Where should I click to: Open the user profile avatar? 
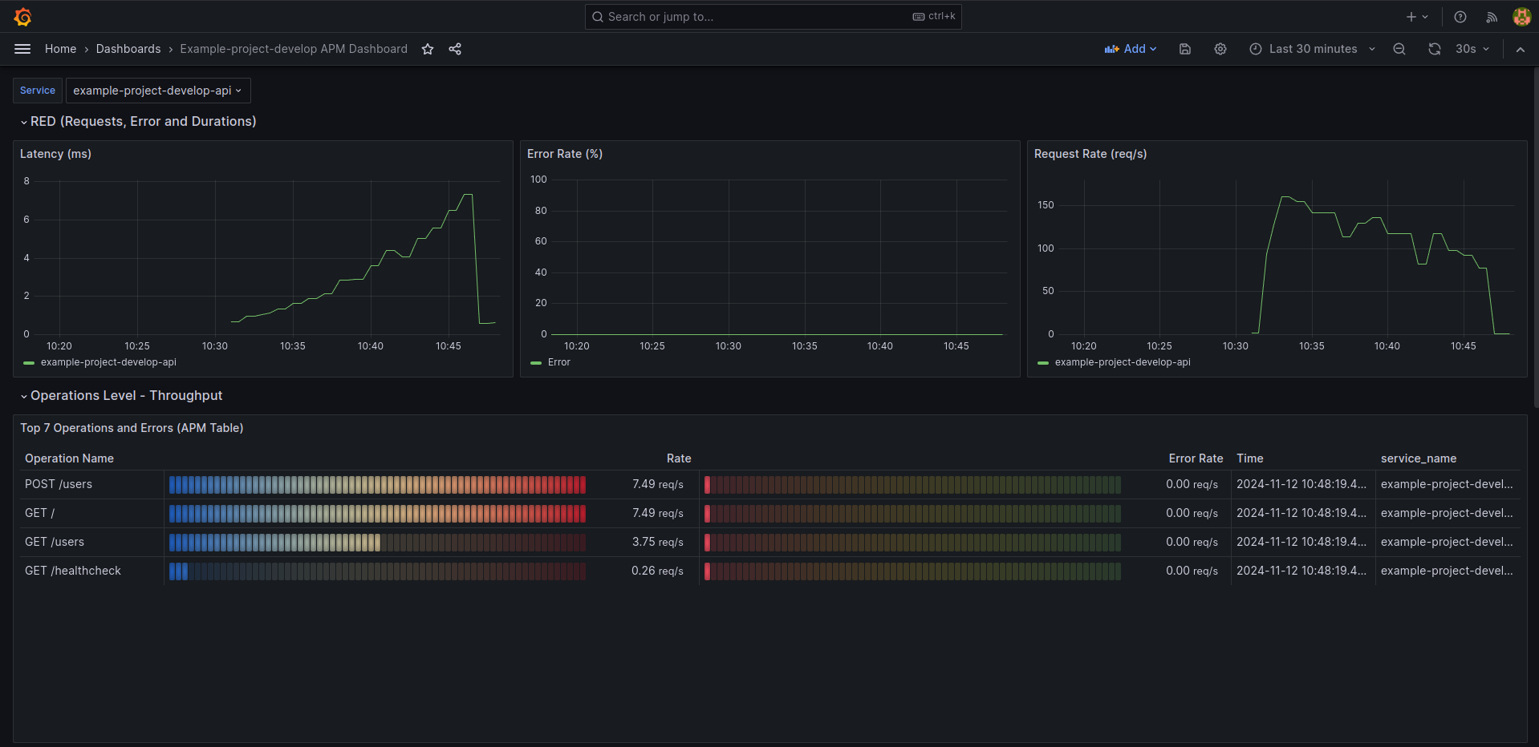pos(1521,17)
